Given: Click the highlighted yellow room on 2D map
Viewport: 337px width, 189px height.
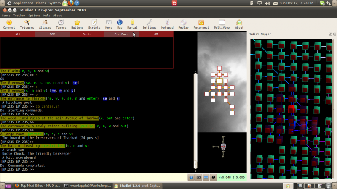Looking at the screenshot, I should [x=219, y=81].
